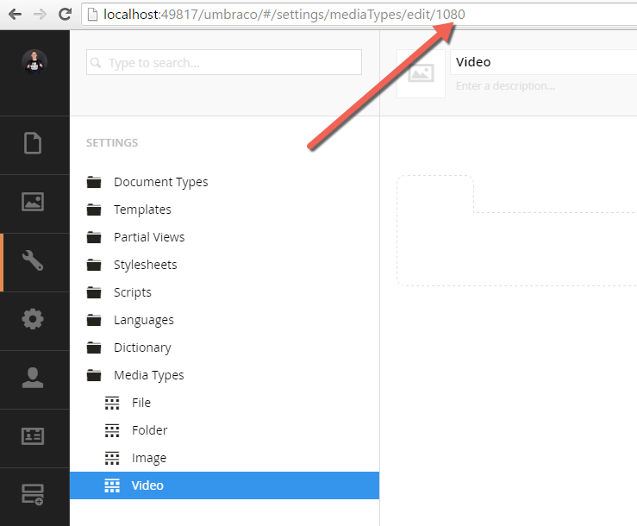Select the Video media type

pos(225,485)
